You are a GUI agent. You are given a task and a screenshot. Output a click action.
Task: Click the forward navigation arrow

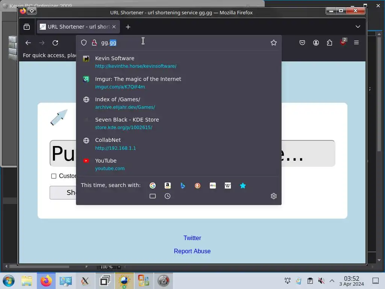[x=42, y=43]
